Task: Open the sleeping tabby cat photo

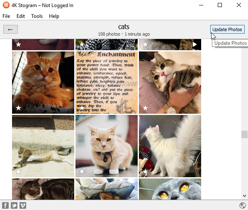Action: 43,189
